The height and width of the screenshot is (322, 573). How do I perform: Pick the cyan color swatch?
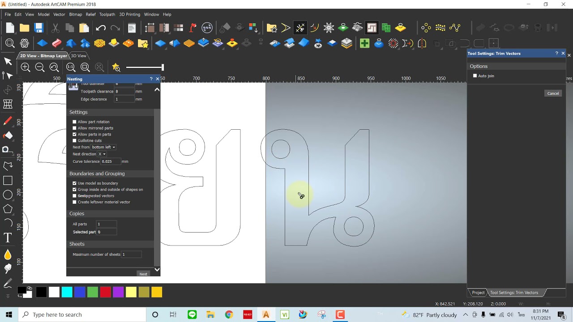click(x=67, y=292)
